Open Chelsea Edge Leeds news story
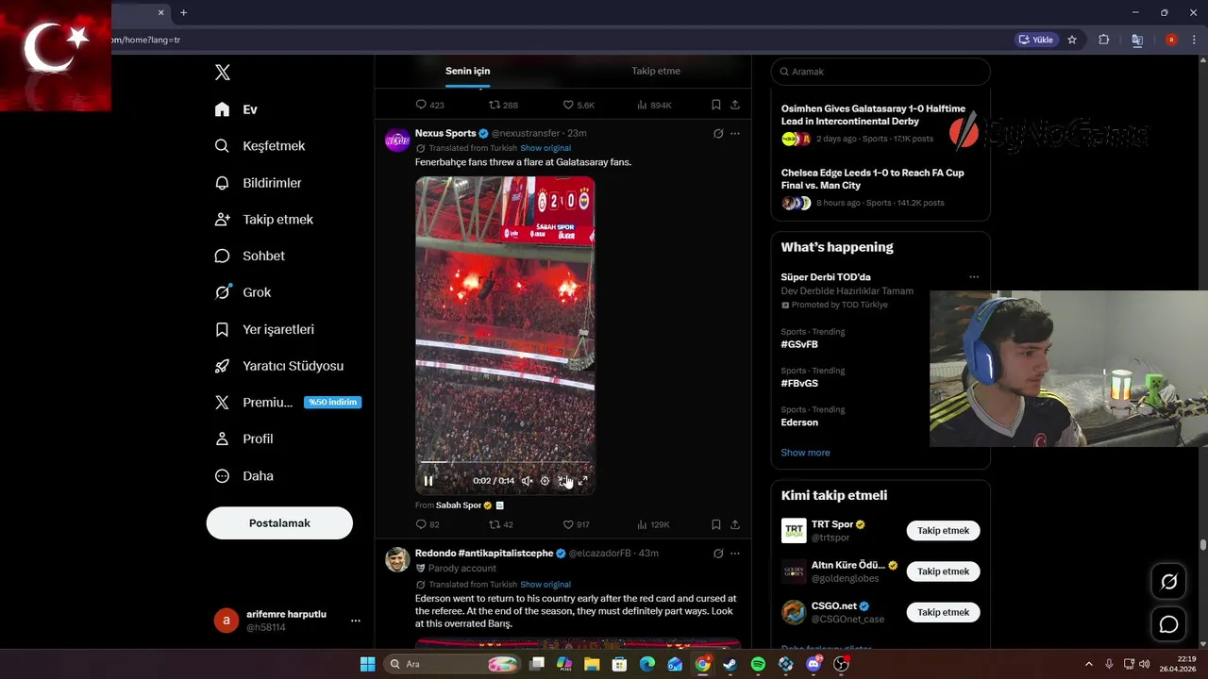1208x679 pixels. [x=873, y=179]
